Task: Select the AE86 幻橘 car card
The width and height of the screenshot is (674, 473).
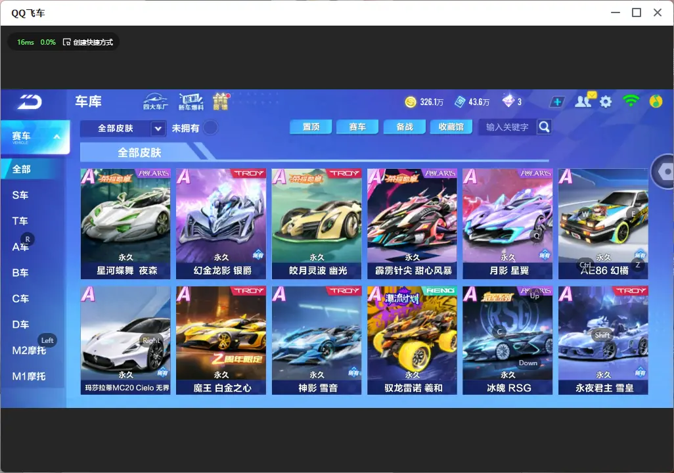Action: click(x=603, y=223)
